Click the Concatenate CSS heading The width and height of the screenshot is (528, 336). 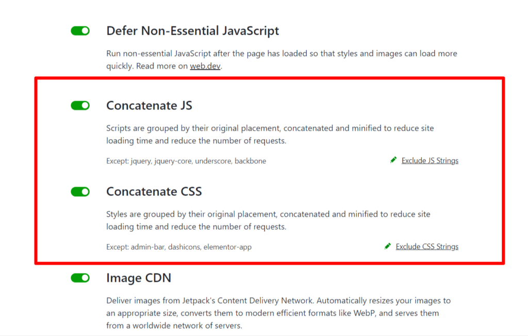tap(155, 191)
